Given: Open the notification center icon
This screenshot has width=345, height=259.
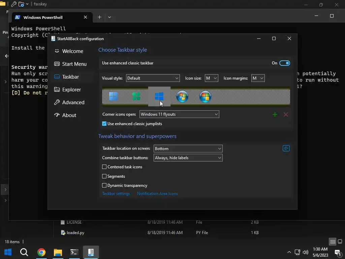Looking at the screenshot, I should point(338,253).
